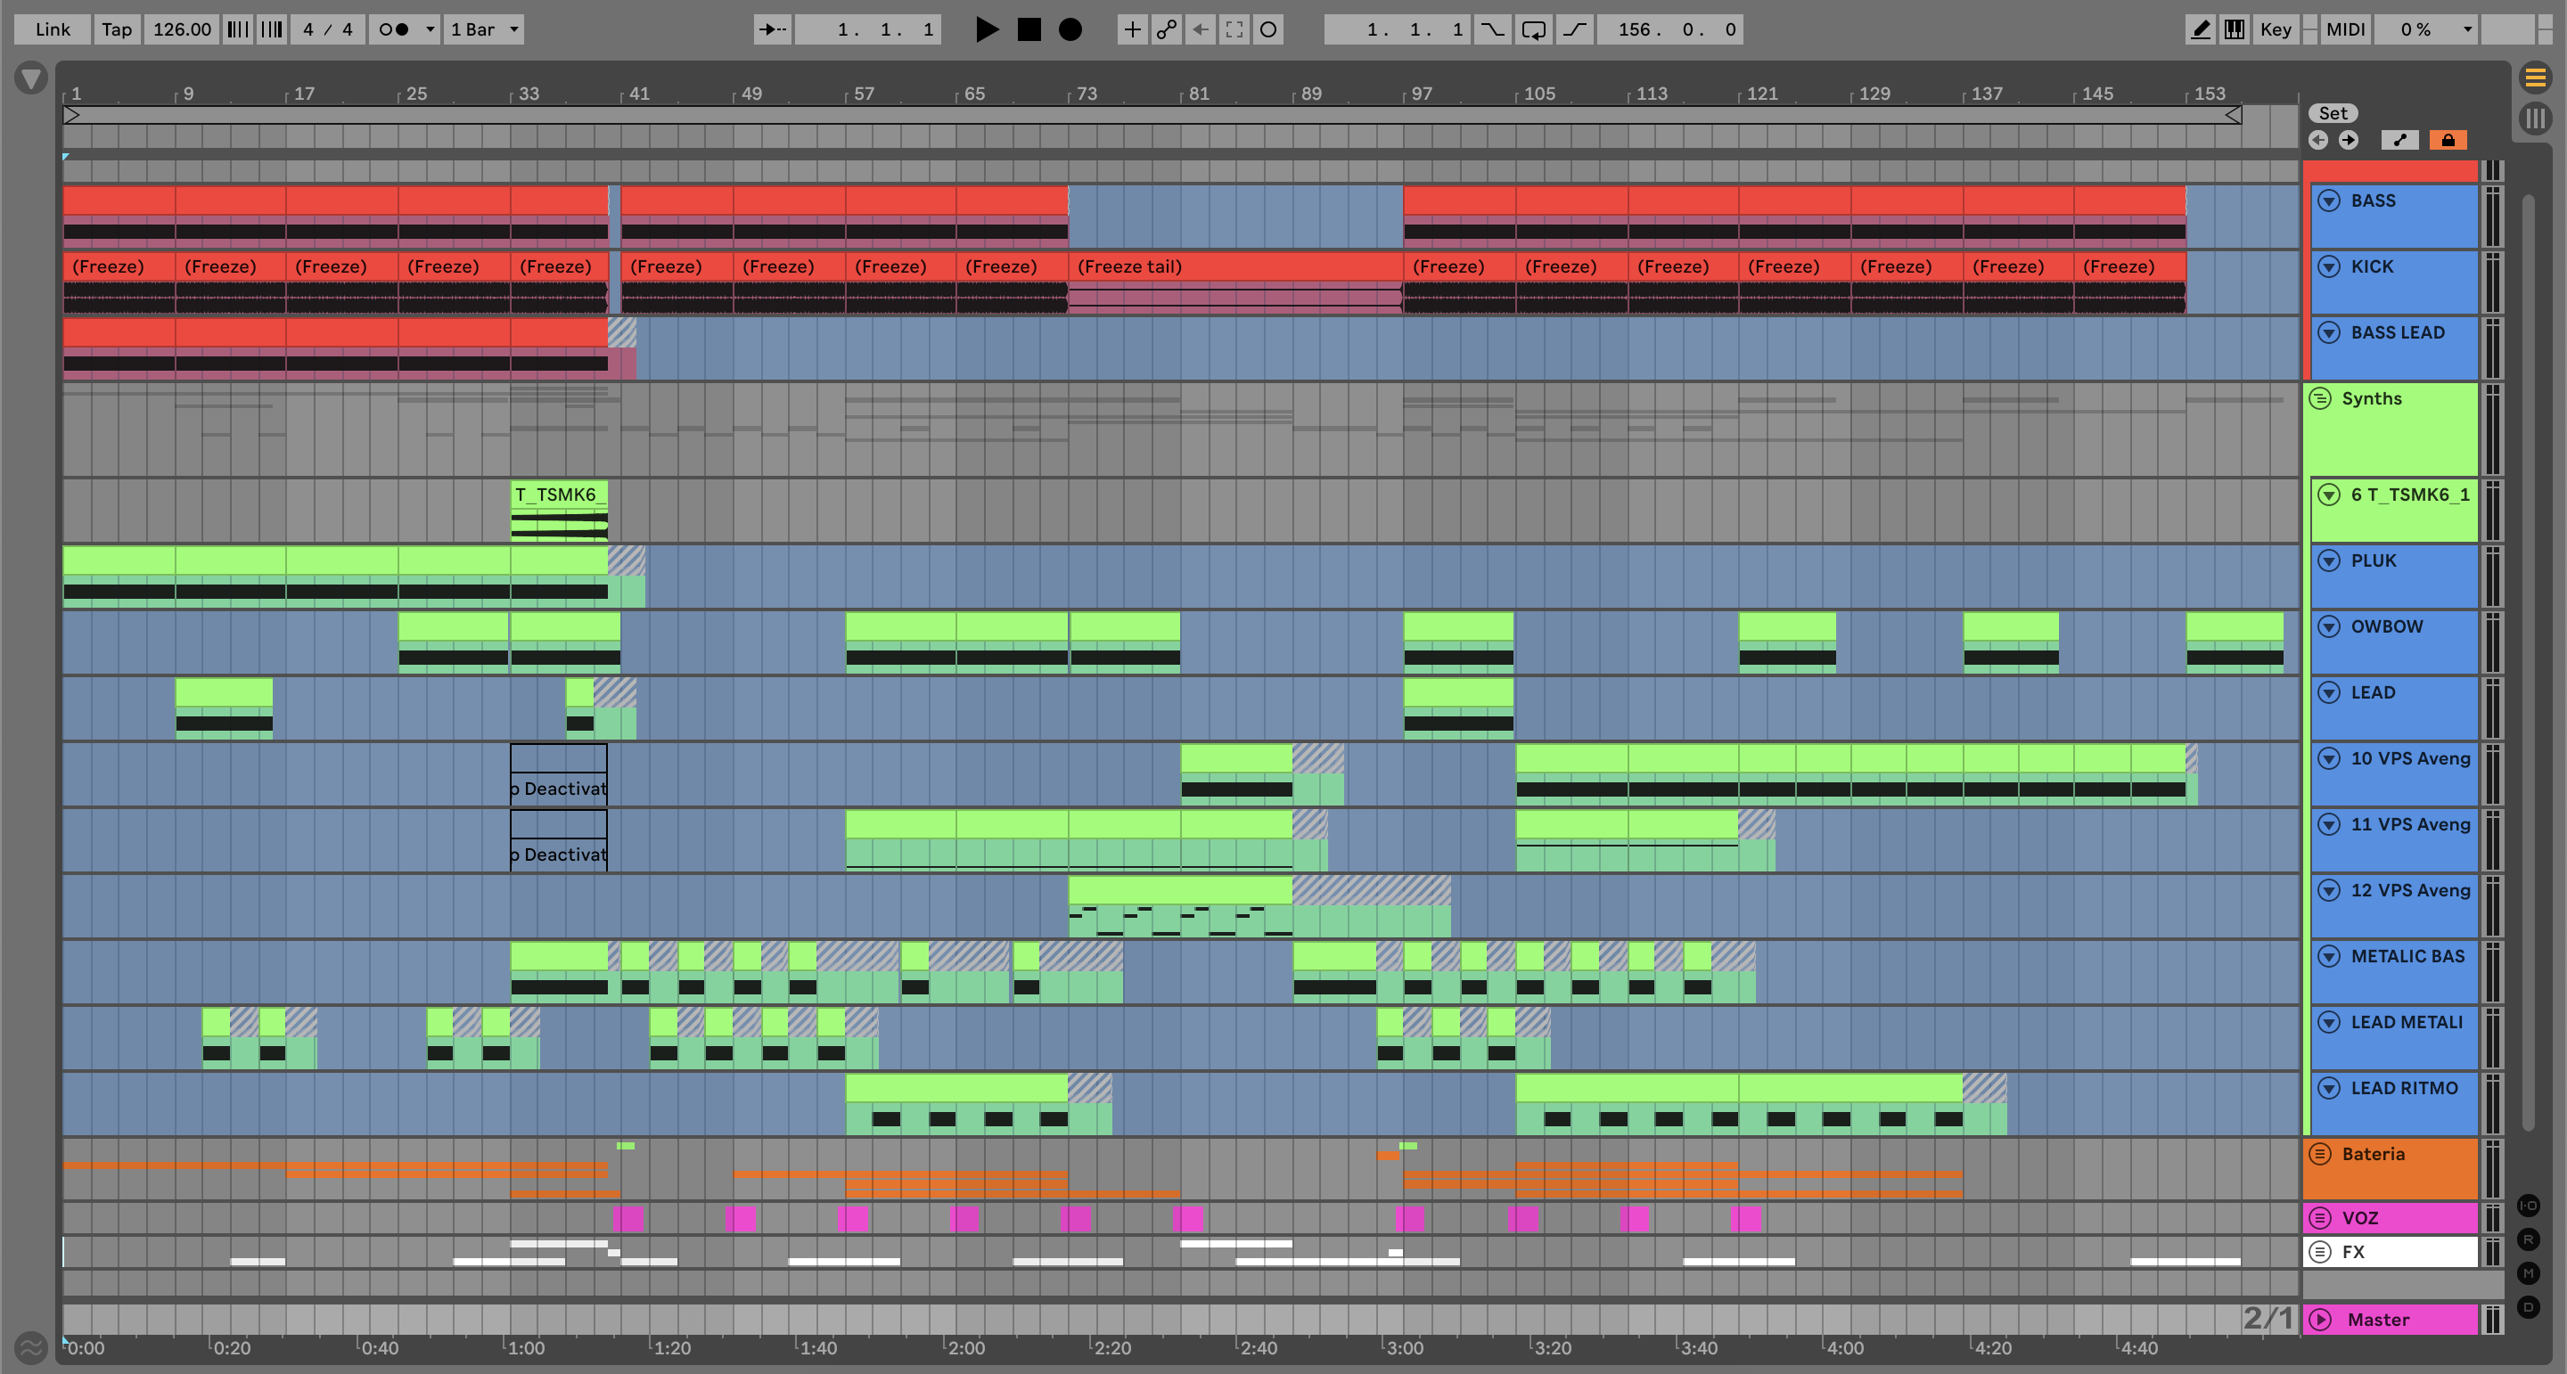Unfold the 6 T_TSMK6_1 track

click(2329, 495)
